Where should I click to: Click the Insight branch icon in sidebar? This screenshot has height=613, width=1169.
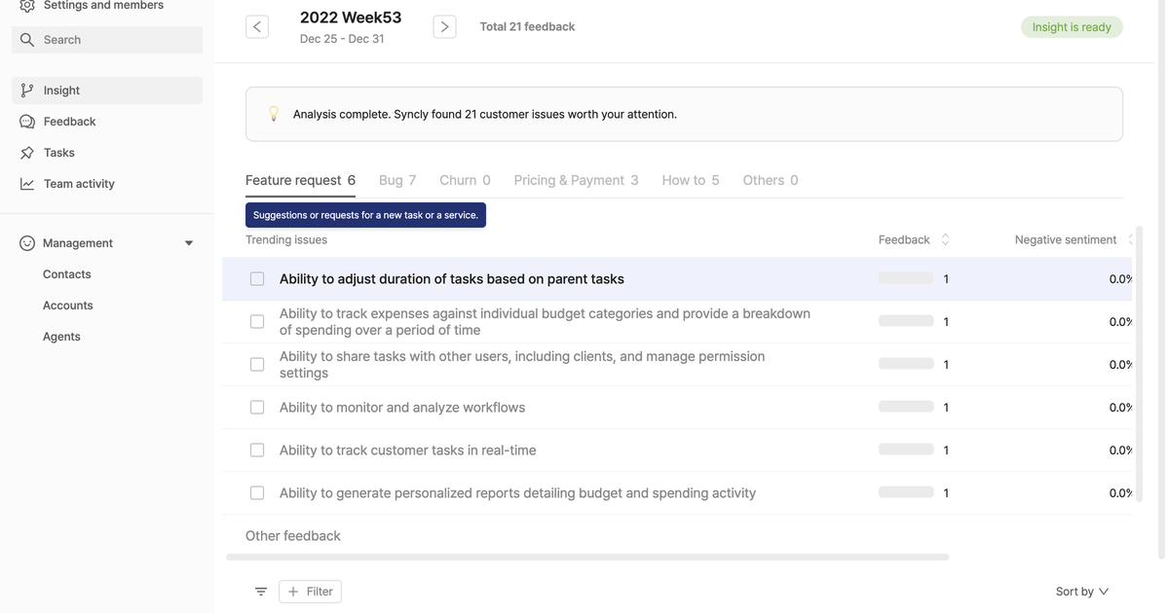coord(27,90)
